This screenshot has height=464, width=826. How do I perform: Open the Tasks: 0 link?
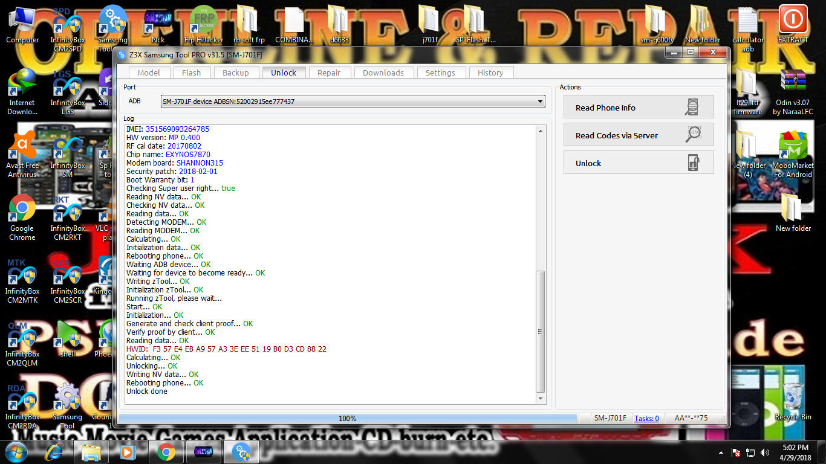pos(646,418)
